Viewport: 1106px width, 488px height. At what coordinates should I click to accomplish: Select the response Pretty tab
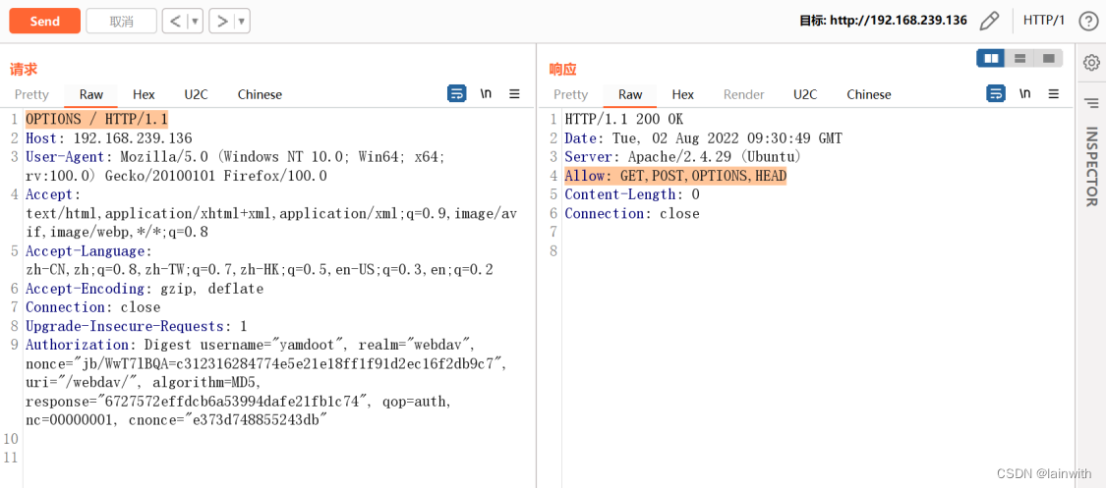[x=570, y=94]
